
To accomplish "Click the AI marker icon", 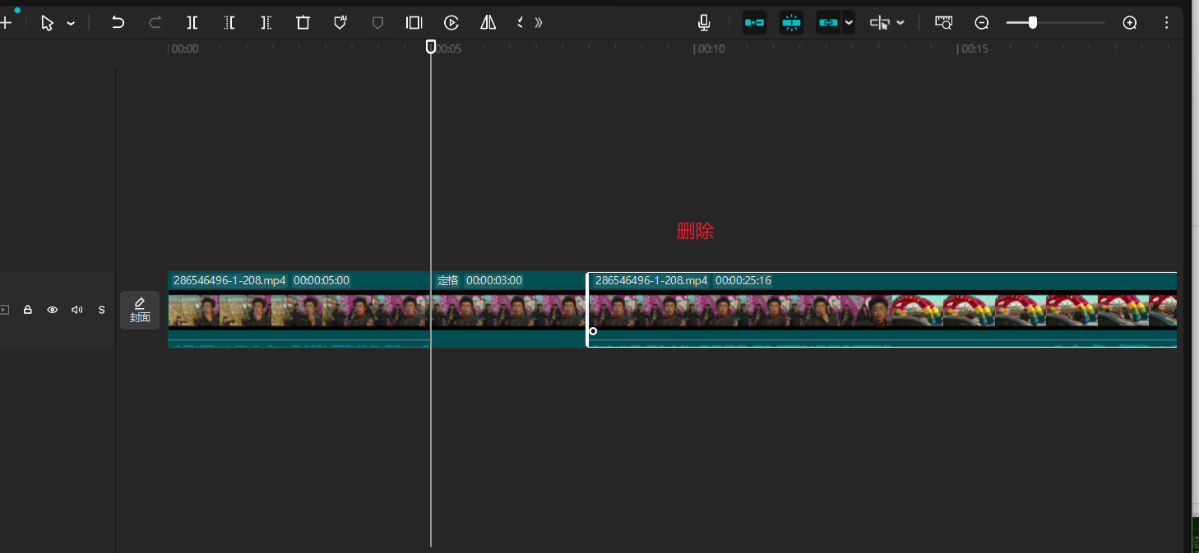I will pyautogui.click(x=340, y=23).
